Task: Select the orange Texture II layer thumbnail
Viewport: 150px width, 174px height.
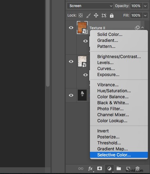Action: coord(82,27)
